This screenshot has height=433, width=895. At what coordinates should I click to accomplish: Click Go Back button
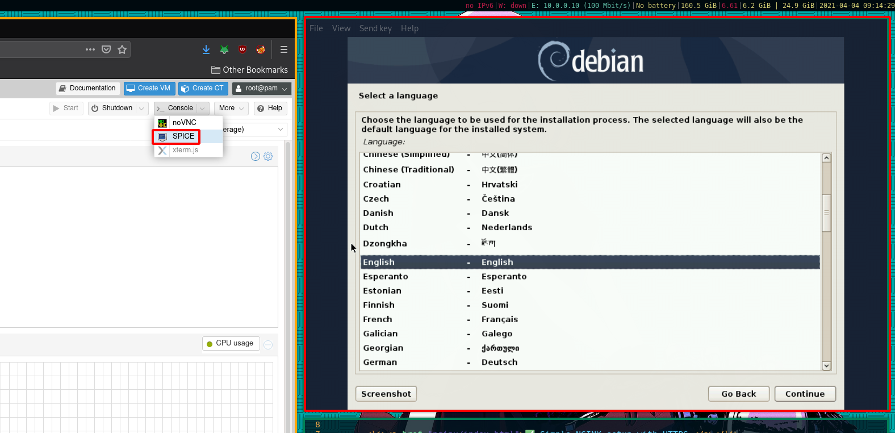click(739, 394)
